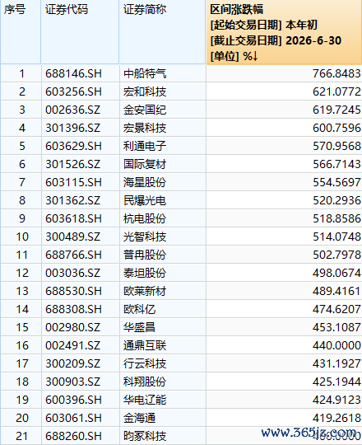Screen dimensions: 362x445
Task: Click stock code 301526.SZ
Action: click(x=72, y=164)
